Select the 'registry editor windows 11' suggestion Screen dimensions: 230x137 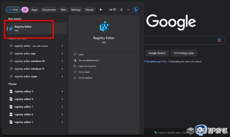pyautogui.click(x=37, y=69)
